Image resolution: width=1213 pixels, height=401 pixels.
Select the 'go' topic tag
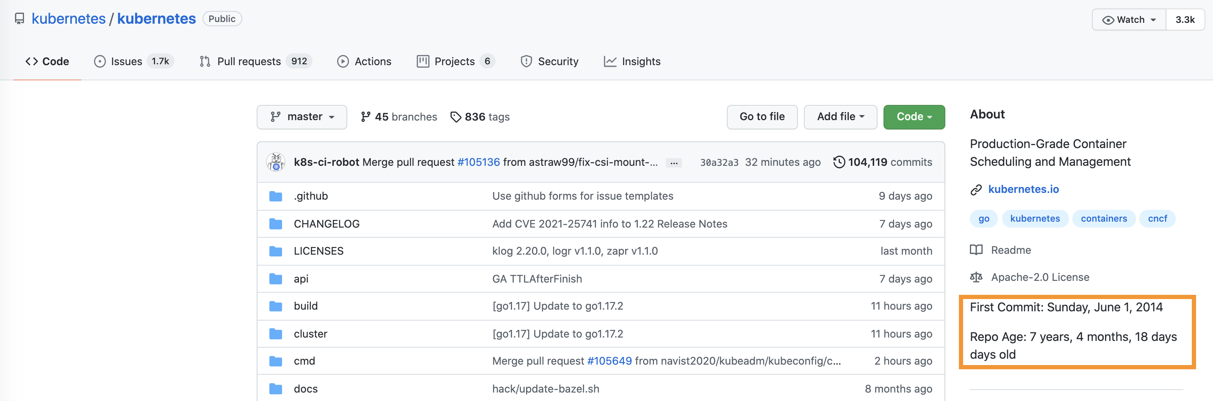(983, 219)
